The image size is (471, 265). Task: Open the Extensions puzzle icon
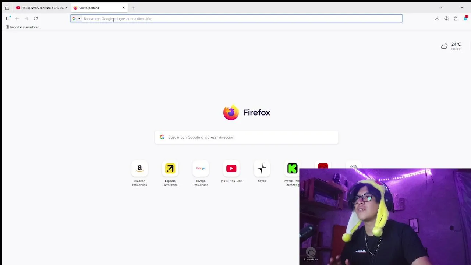pos(456,18)
